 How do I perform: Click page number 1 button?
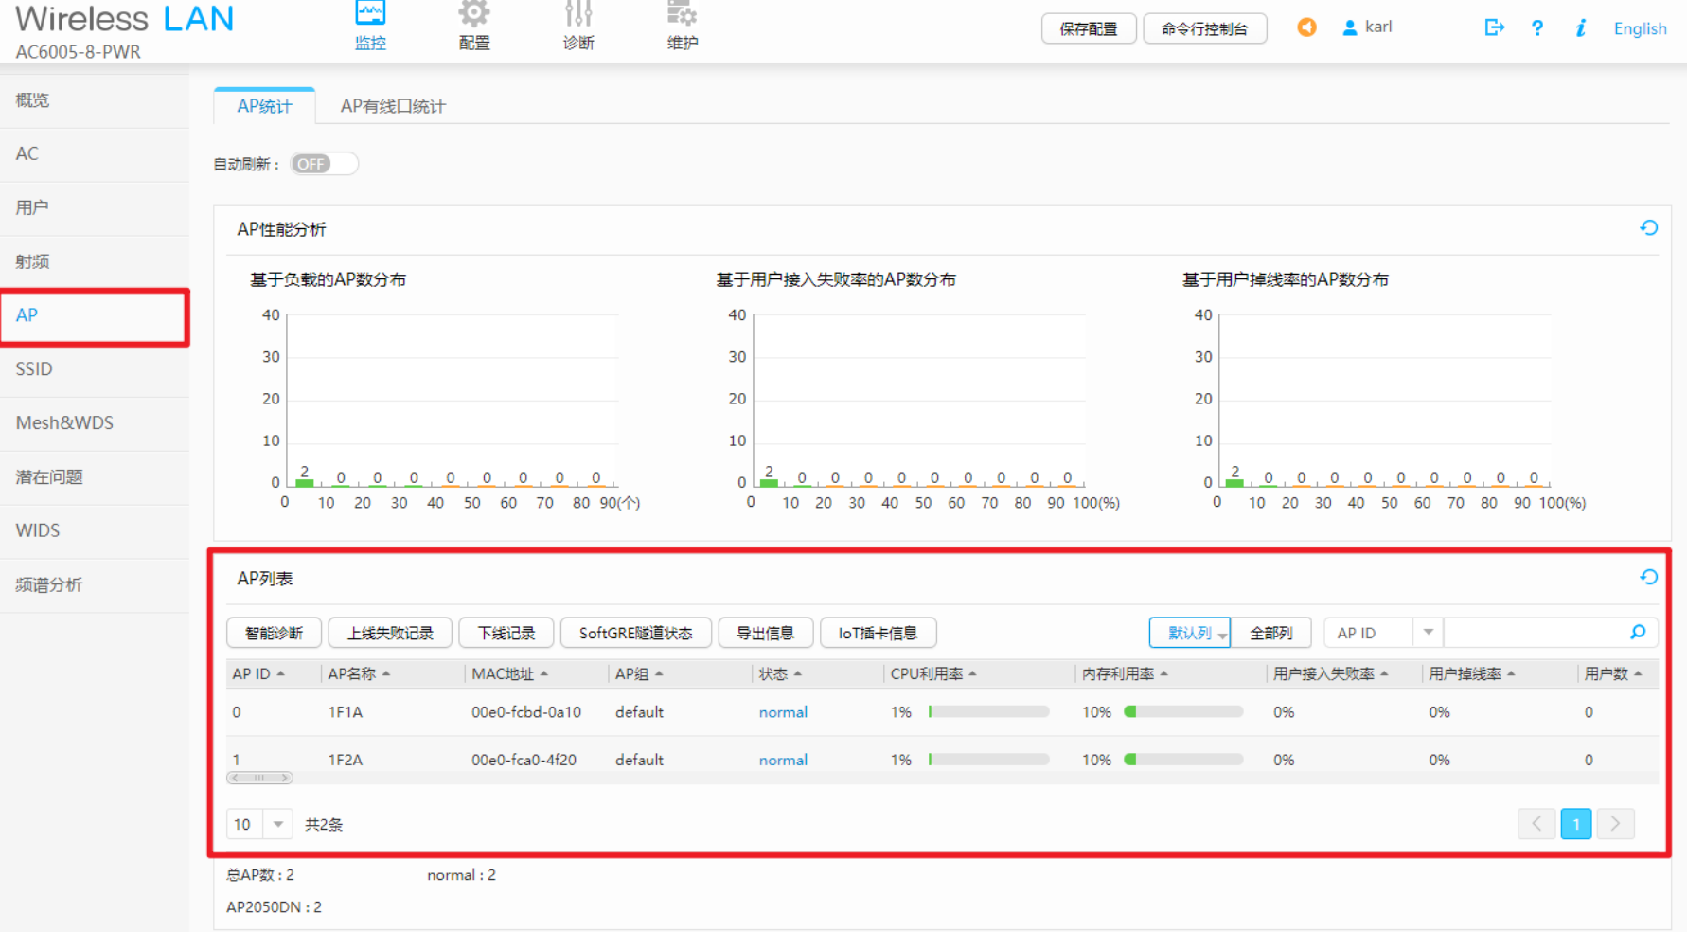point(1576,824)
